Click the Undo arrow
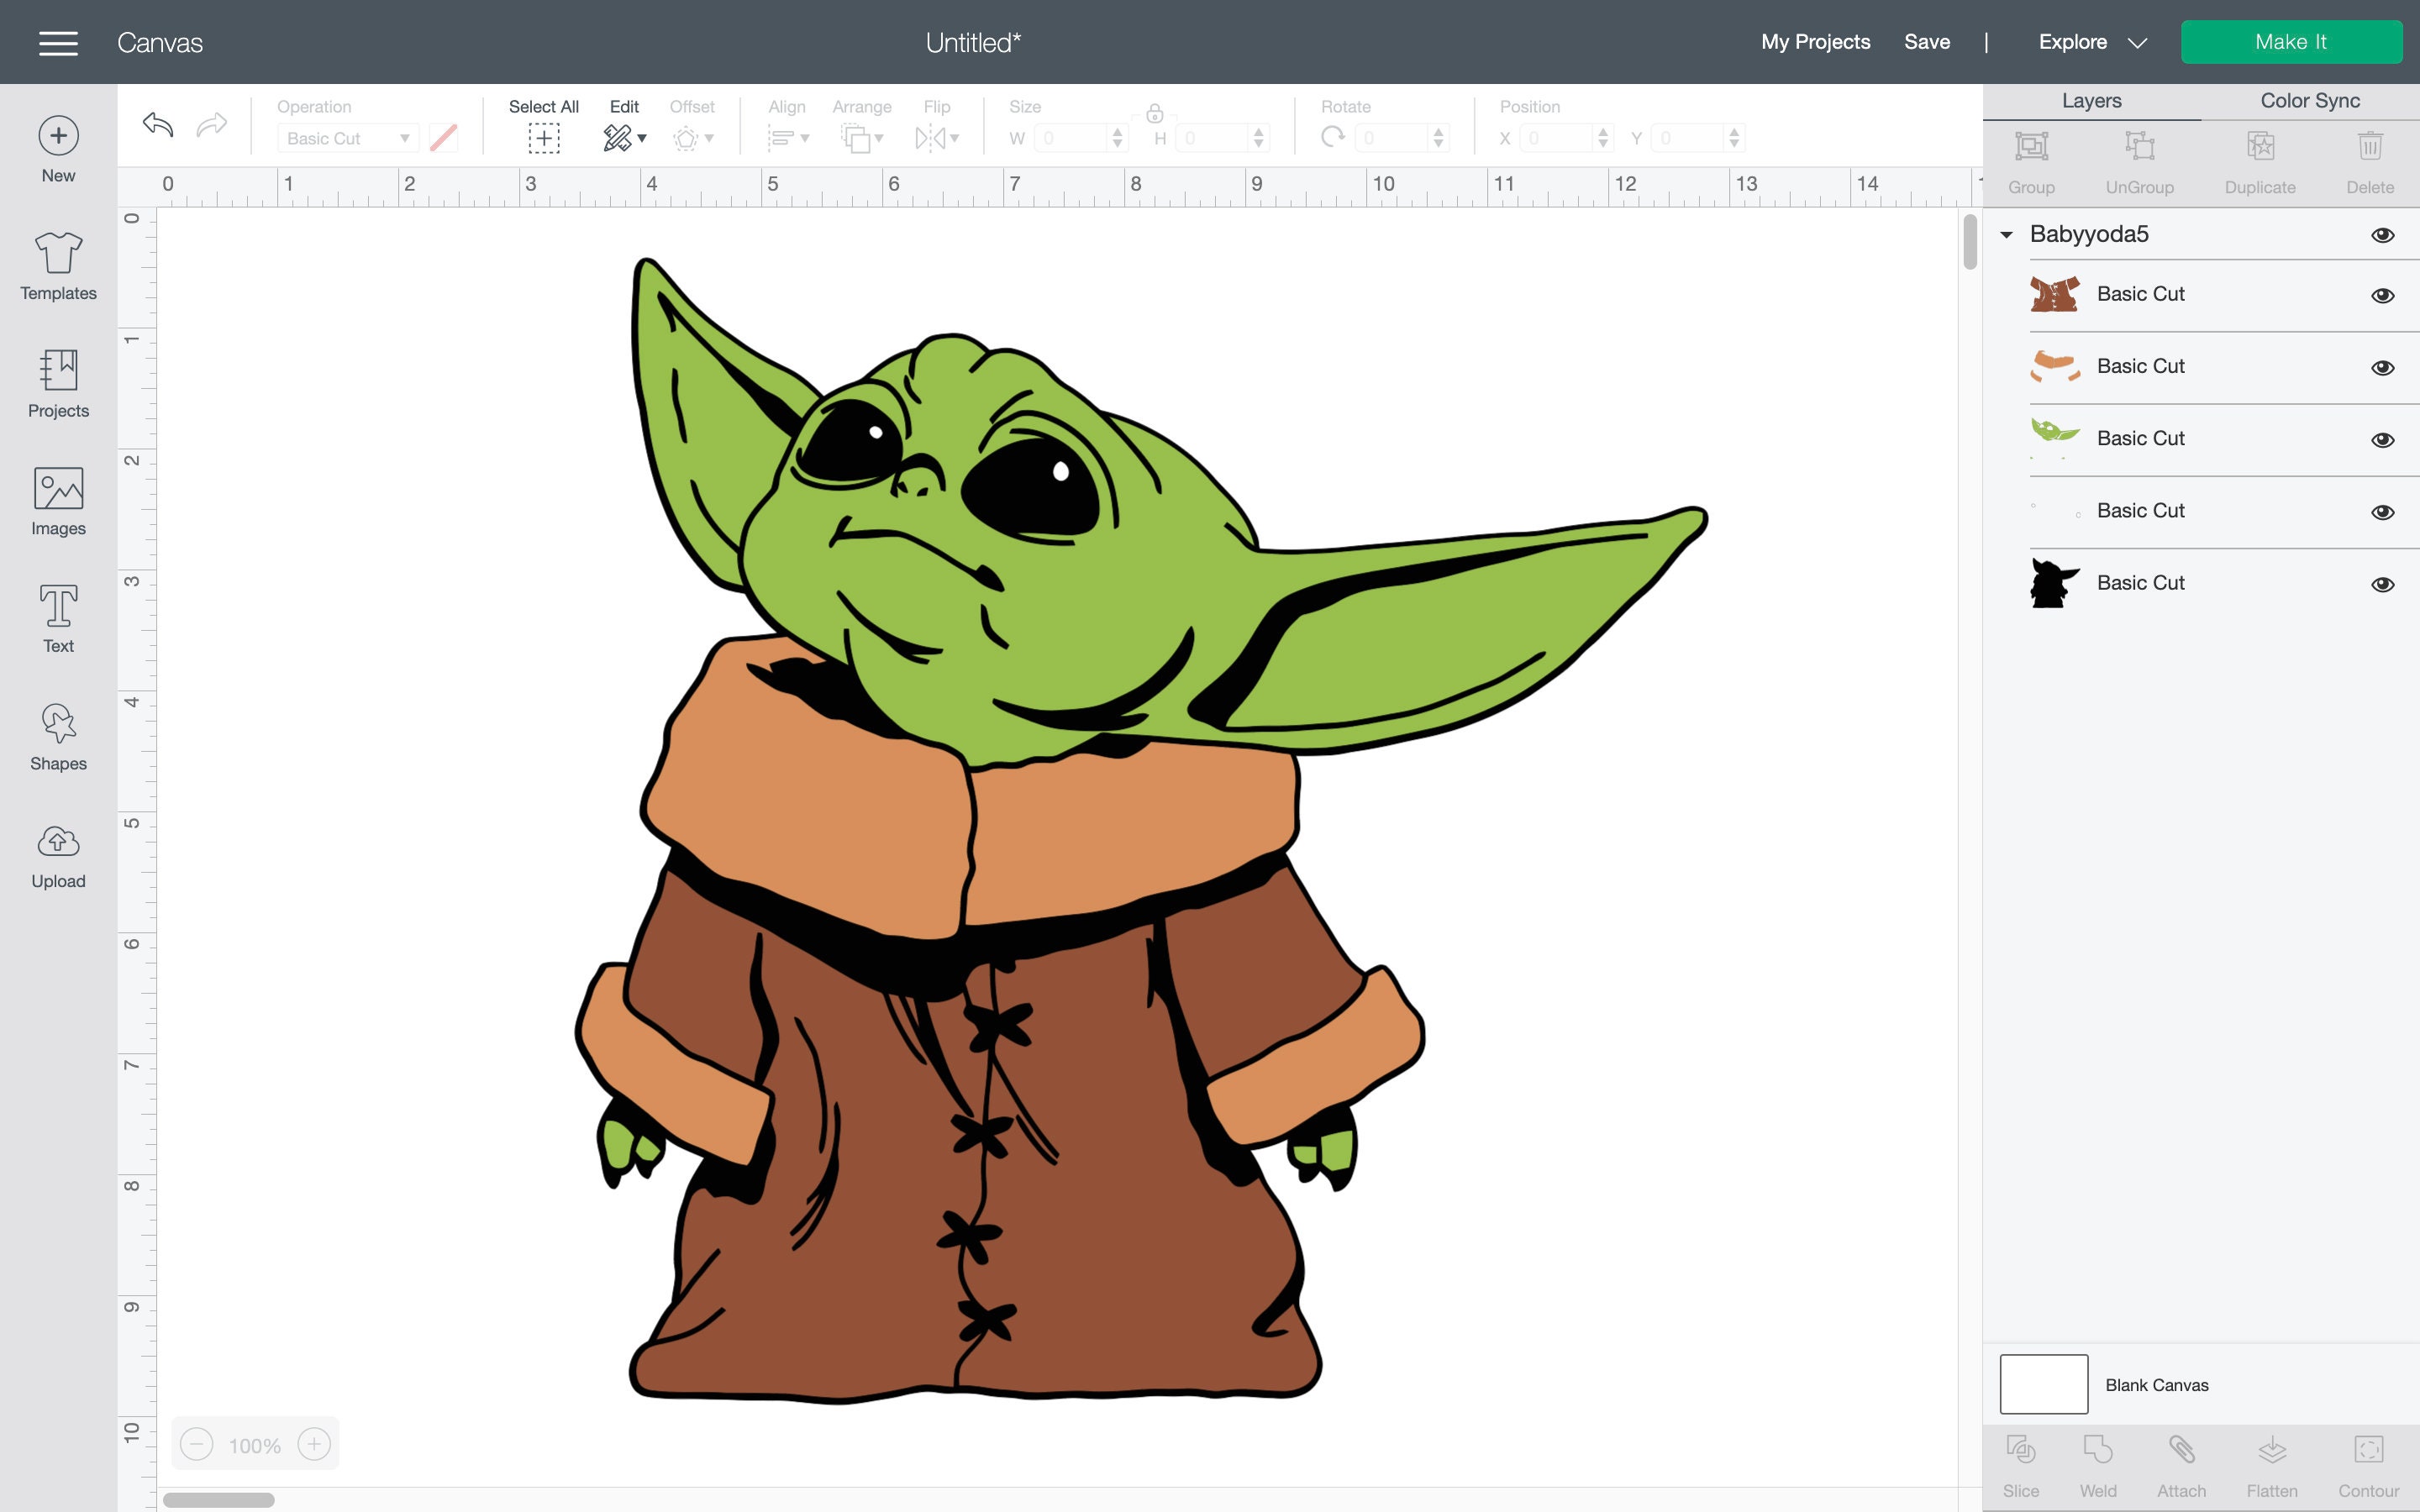Viewport: 2420px width, 1512px height. (x=158, y=124)
